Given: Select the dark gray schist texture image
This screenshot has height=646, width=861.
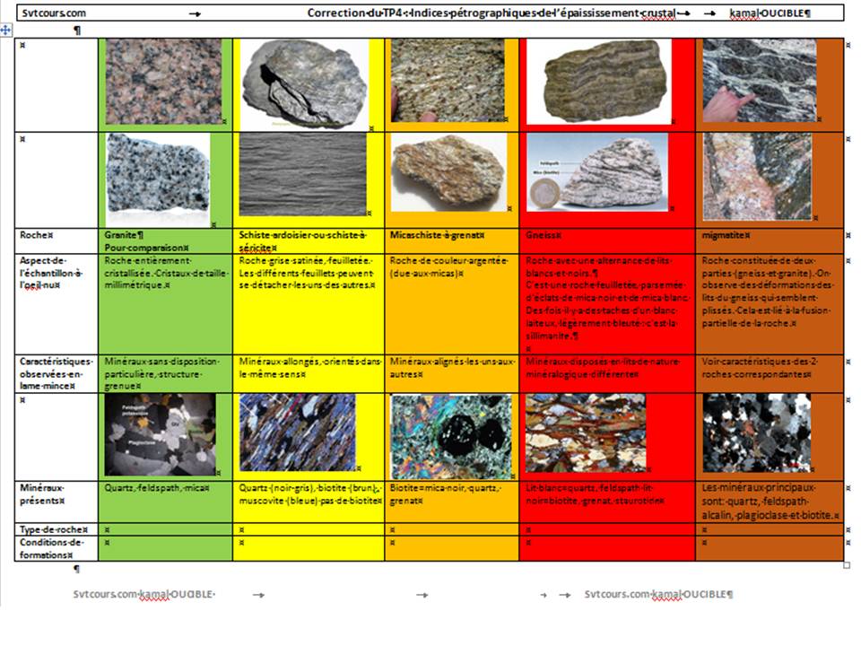Looking at the screenshot, I should click(x=302, y=174).
